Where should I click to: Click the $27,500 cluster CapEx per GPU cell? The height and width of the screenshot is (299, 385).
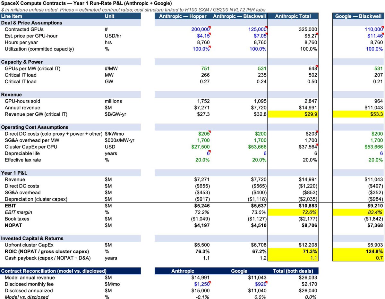coord(201,147)
